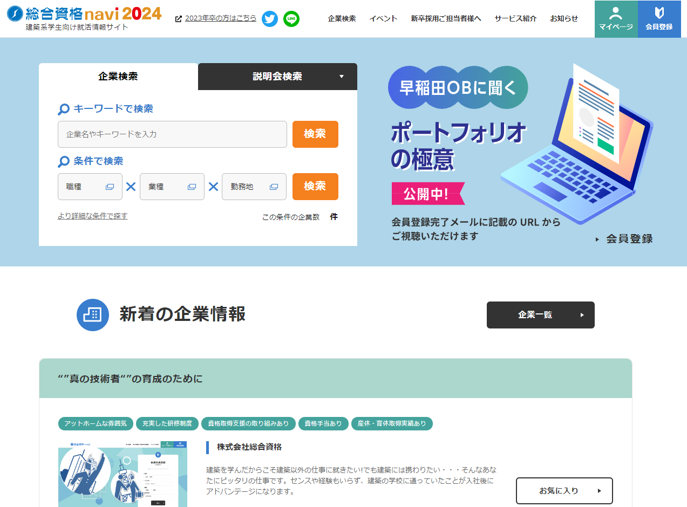Image resolution: width=687 pixels, height=507 pixels.
Task: Open 新卒採用ご担当者様へ menu item
Action: pos(446,18)
